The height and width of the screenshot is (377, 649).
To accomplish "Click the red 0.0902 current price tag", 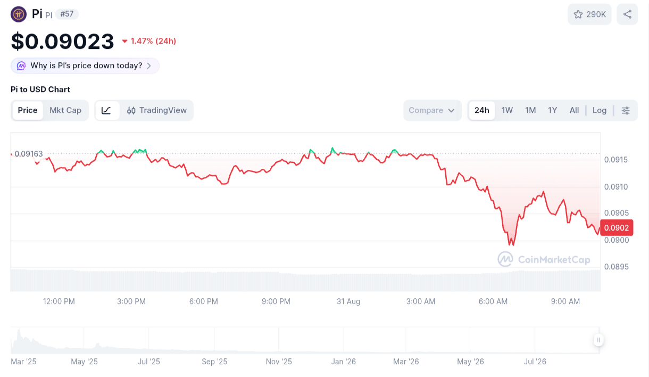I will [617, 228].
